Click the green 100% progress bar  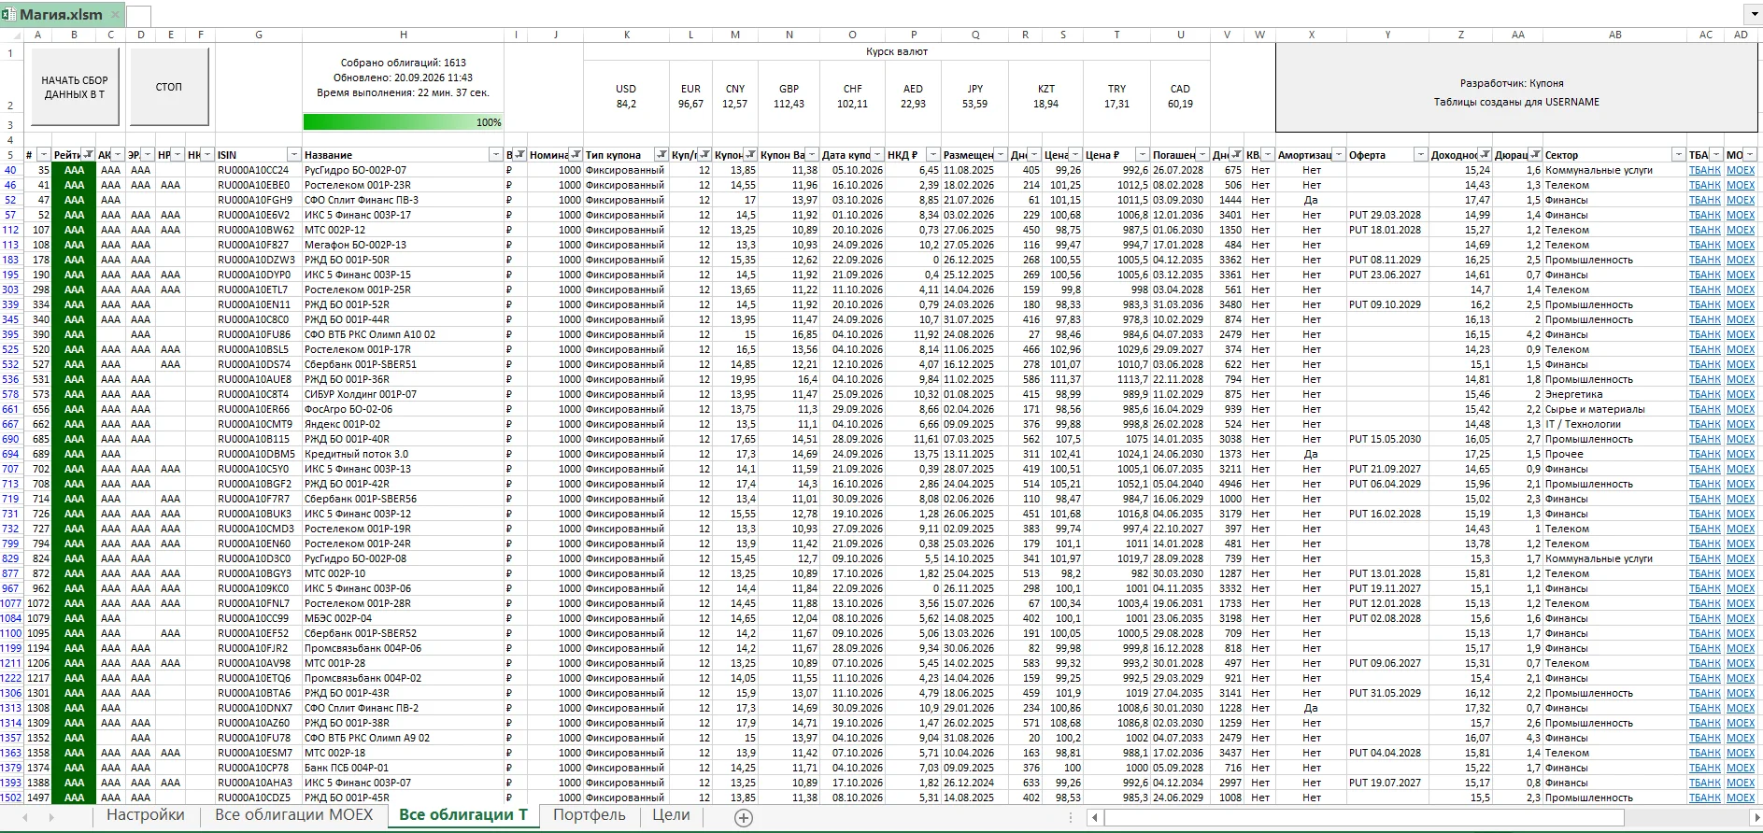(403, 122)
